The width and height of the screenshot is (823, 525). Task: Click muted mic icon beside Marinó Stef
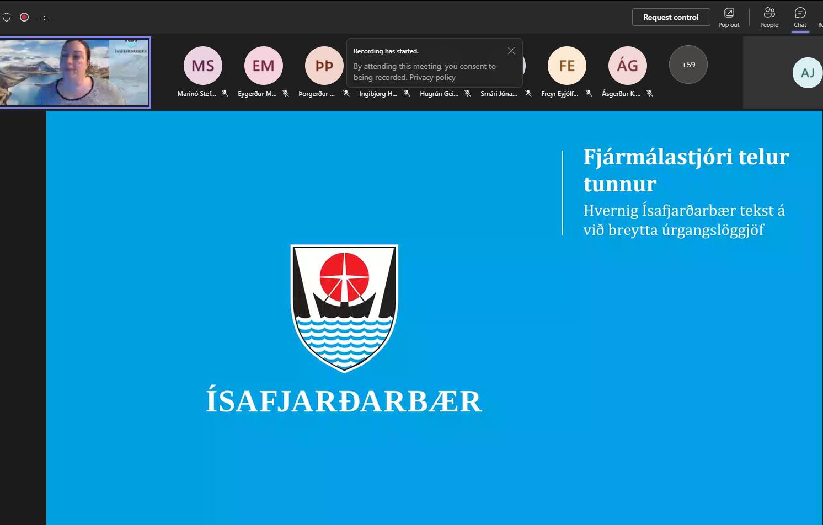(x=225, y=94)
